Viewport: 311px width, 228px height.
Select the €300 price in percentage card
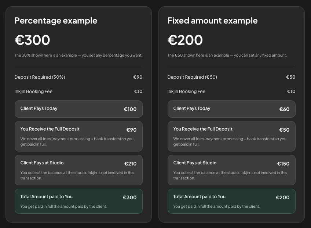tap(32, 40)
